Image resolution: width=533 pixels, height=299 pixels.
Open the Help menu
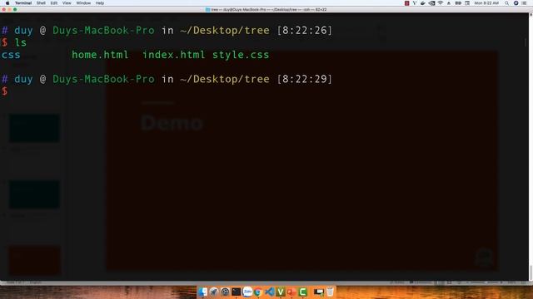(x=100, y=3)
